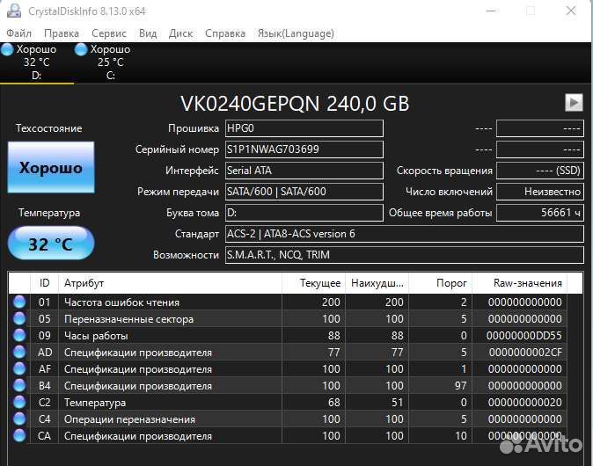Open the Сервис menu

click(109, 33)
